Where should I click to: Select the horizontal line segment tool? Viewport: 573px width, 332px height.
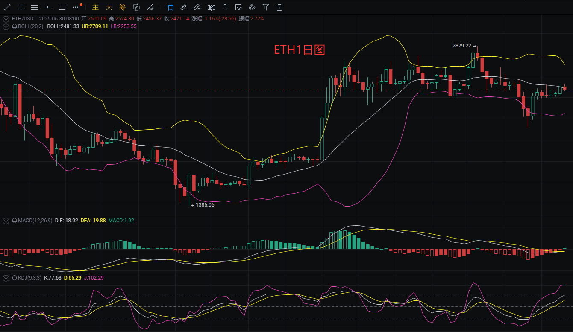[48, 7]
